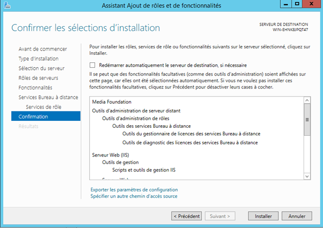This screenshot has height=228, width=323.
Task: Click Spécifier un autre chemin d'accès source
Action: point(134,196)
